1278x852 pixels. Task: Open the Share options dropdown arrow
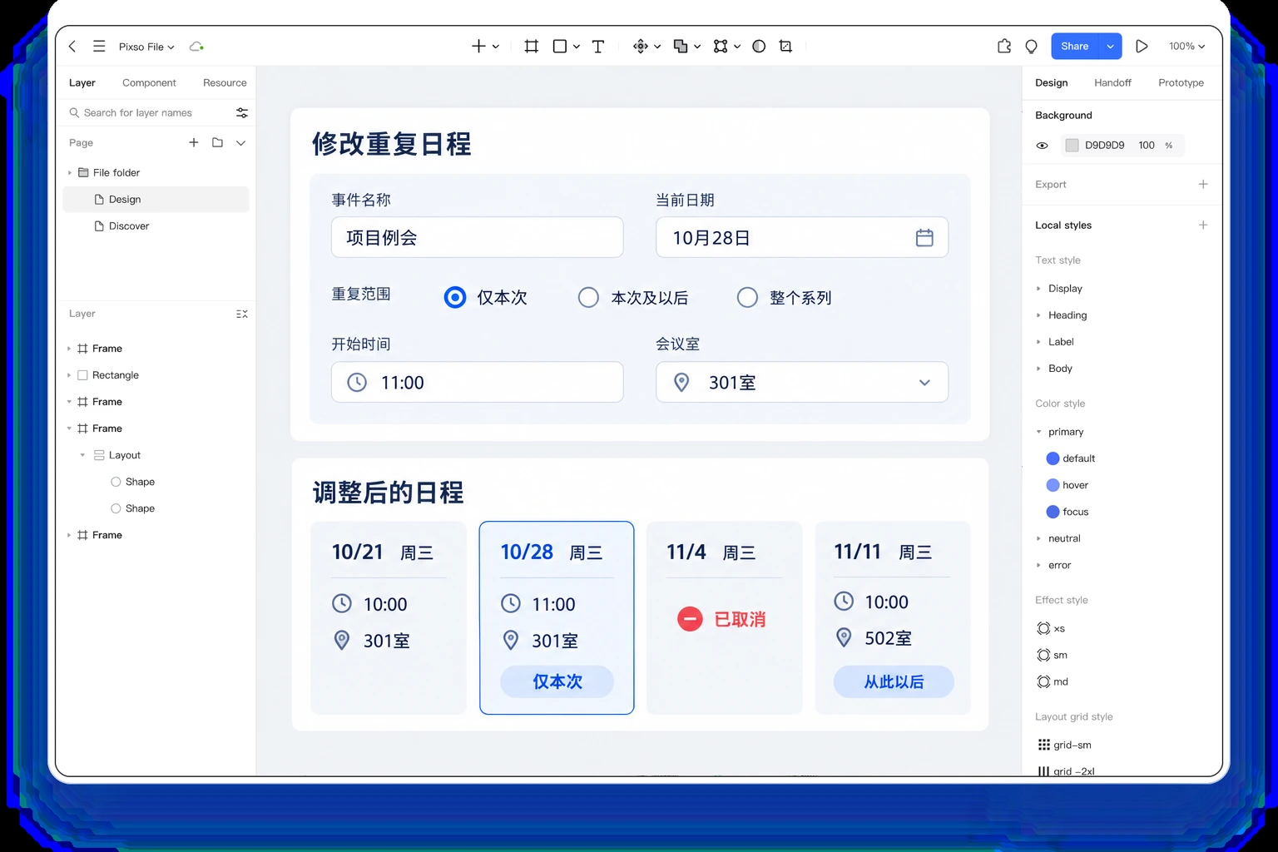coord(1110,47)
